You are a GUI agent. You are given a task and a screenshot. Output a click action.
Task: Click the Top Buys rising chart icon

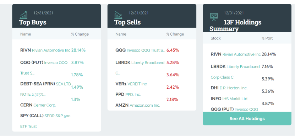pyautogui.click(x=24, y=15)
